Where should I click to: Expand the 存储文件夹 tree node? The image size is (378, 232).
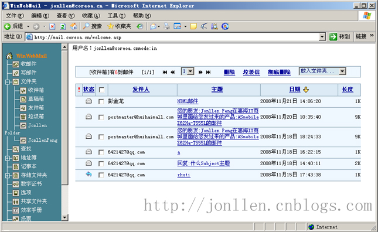click(x=8, y=176)
